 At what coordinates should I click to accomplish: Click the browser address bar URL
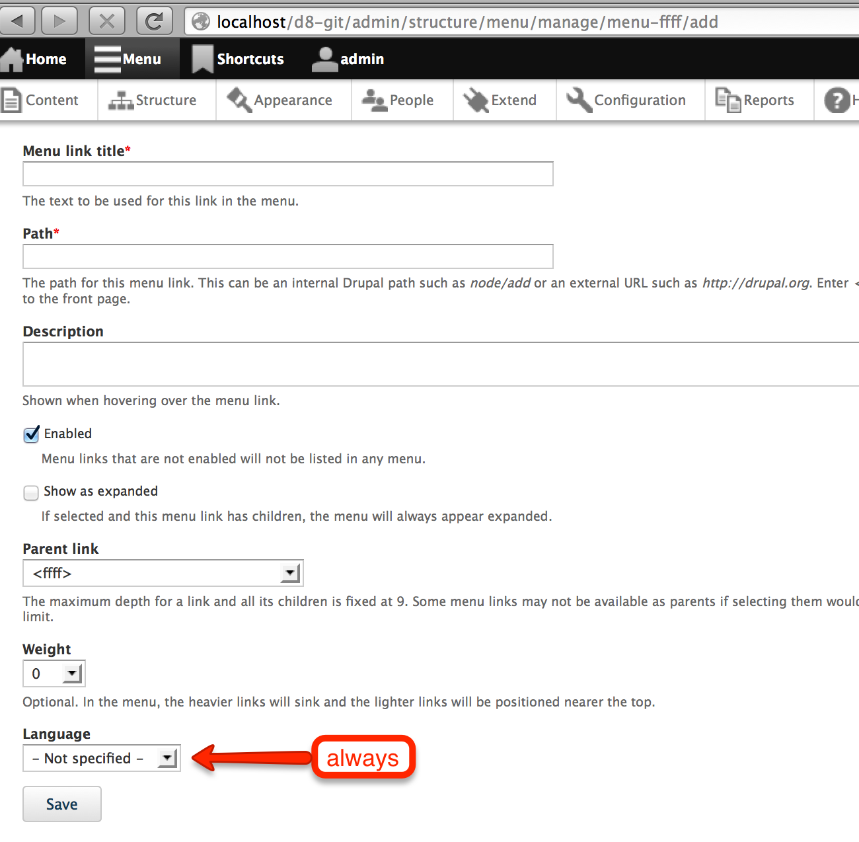[x=468, y=22]
